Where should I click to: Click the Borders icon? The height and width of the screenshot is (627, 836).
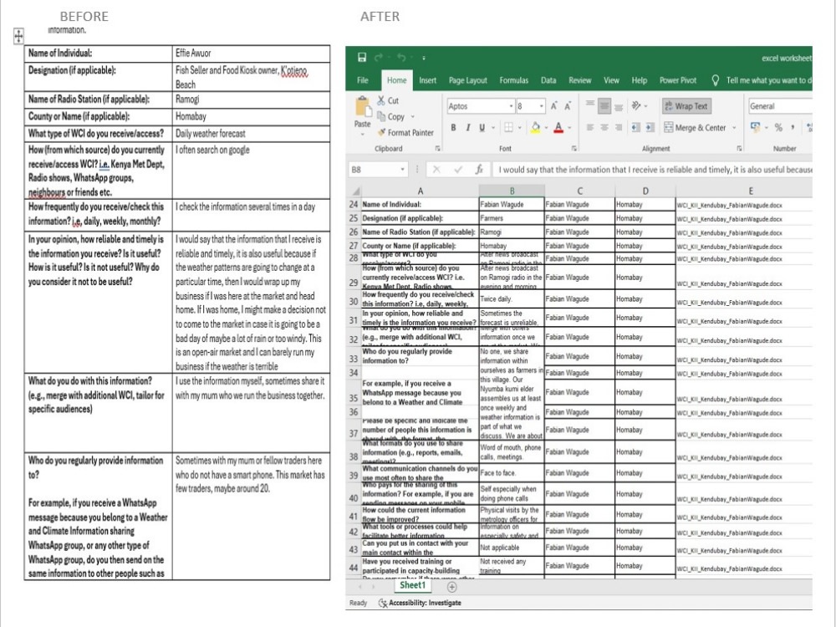click(508, 127)
